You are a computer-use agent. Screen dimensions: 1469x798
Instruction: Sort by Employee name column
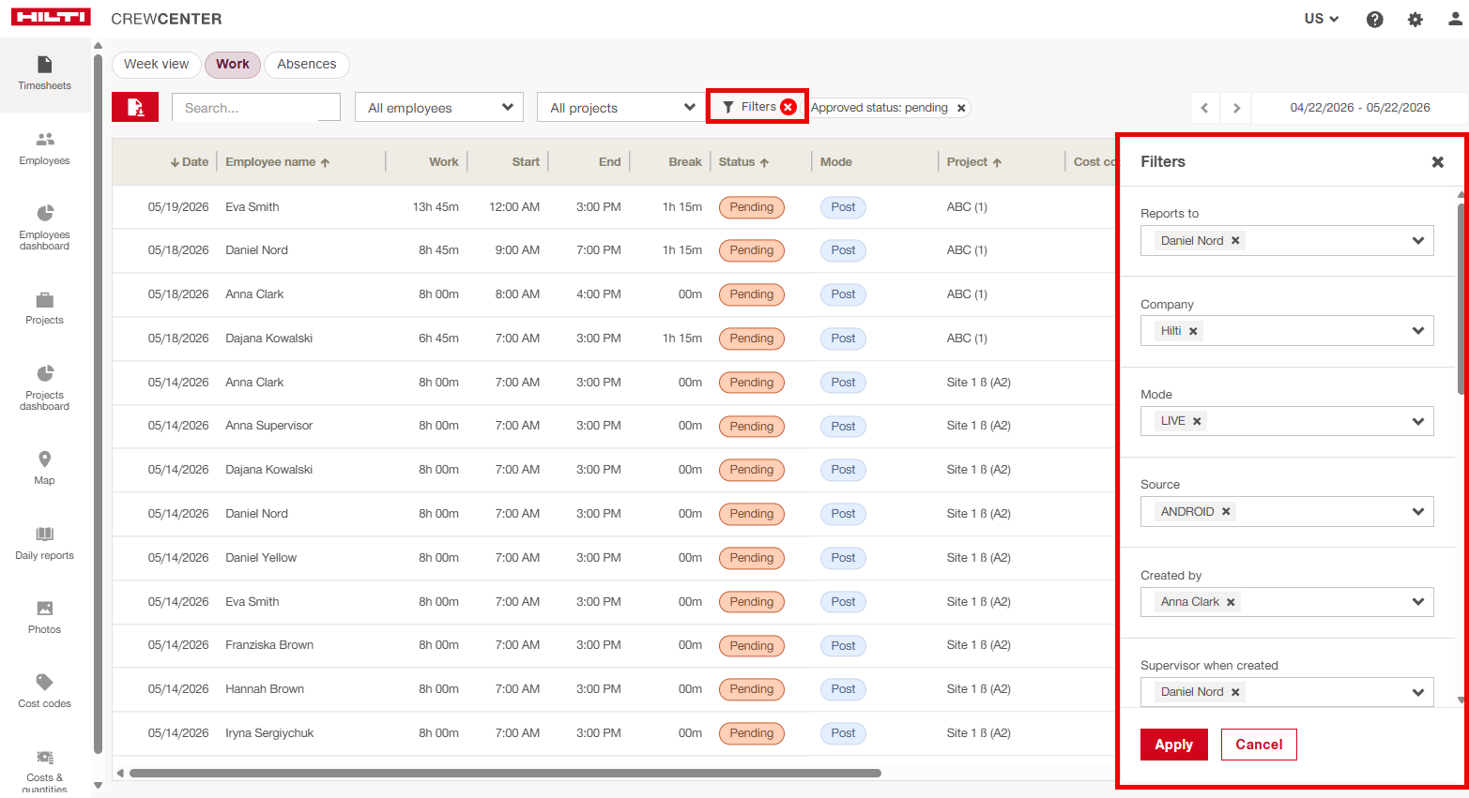278,162
